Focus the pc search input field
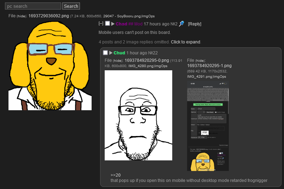This screenshot has height=189, width=284. tap(33, 6)
